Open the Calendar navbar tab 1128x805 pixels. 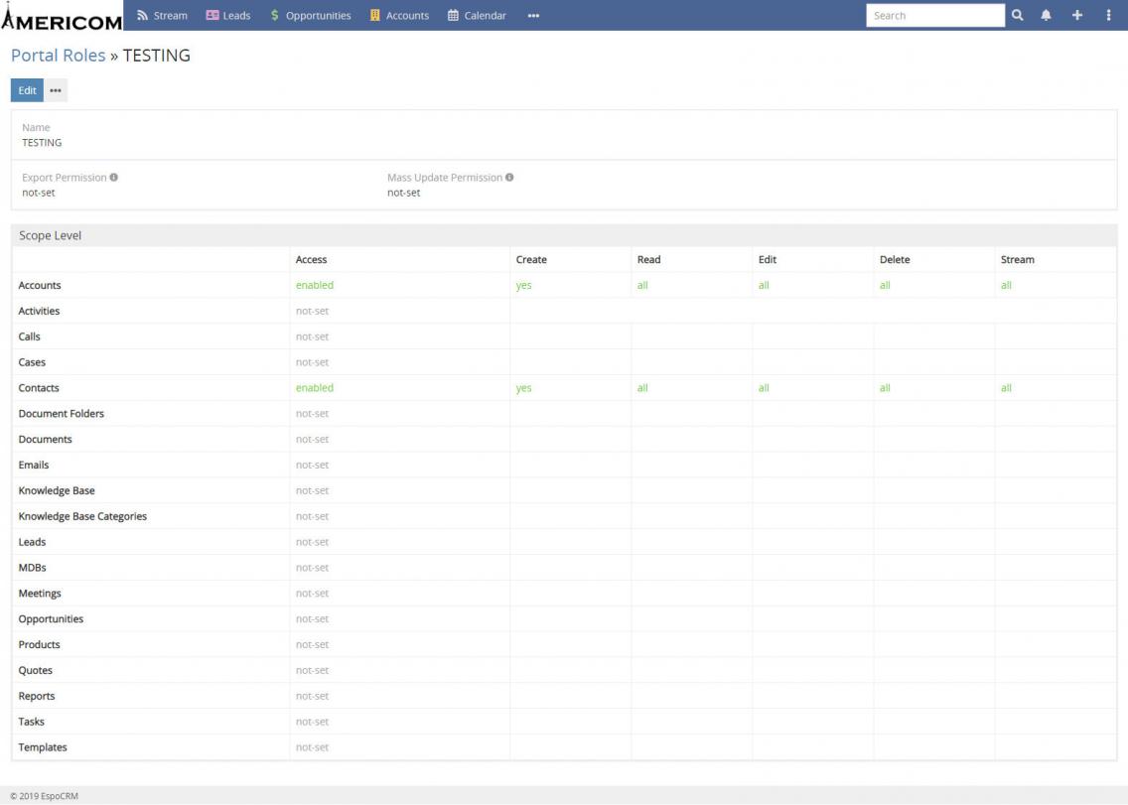477,15
